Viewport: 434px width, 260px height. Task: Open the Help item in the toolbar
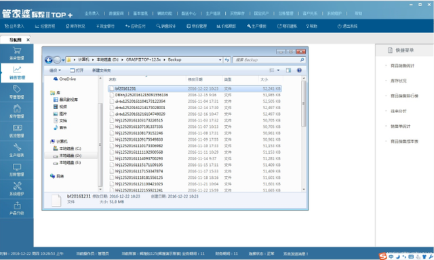pos(312,26)
